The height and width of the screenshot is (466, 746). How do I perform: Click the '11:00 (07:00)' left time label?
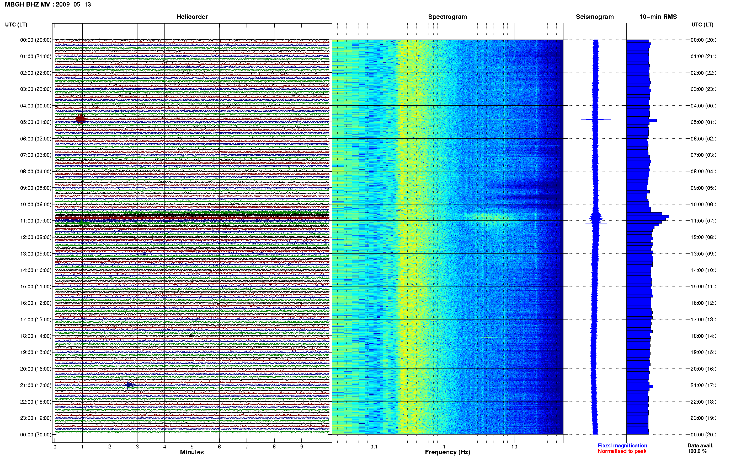36,221
